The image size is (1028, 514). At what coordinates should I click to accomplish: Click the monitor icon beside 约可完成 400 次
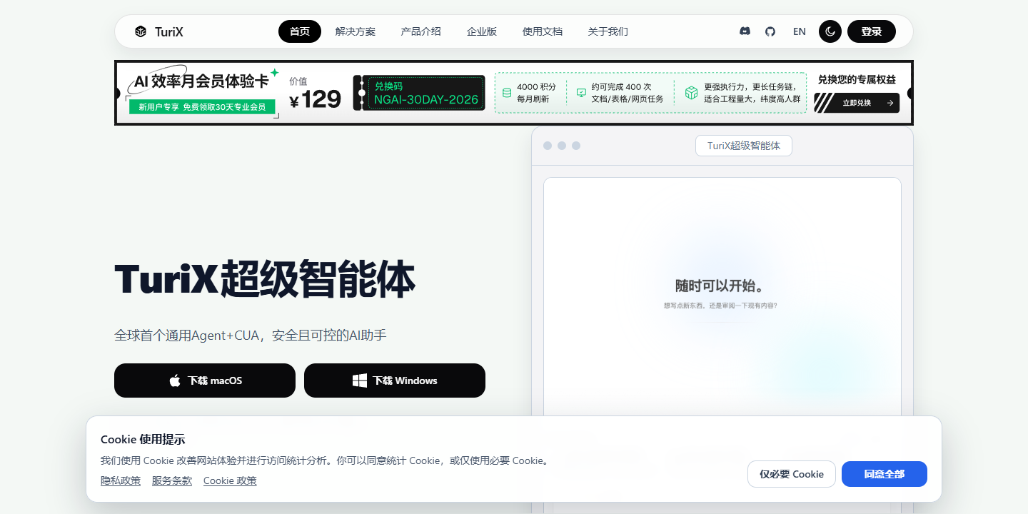pos(581,93)
